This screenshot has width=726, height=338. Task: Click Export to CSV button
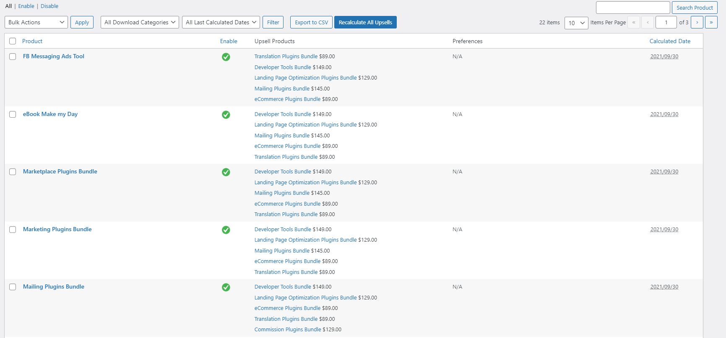[x=311, y=22]
